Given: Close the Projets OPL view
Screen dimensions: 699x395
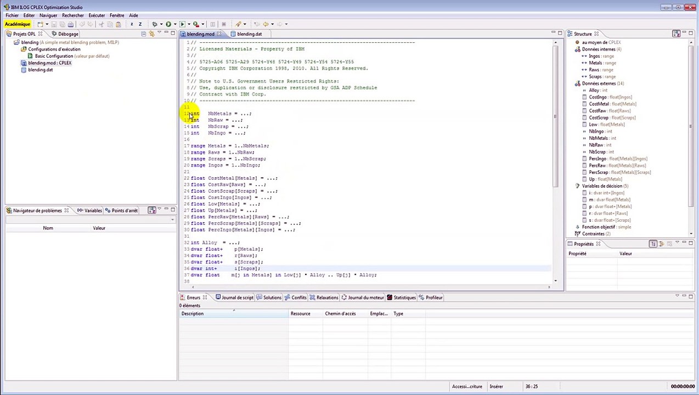Looking at the screenshot, I should point(40,34).
